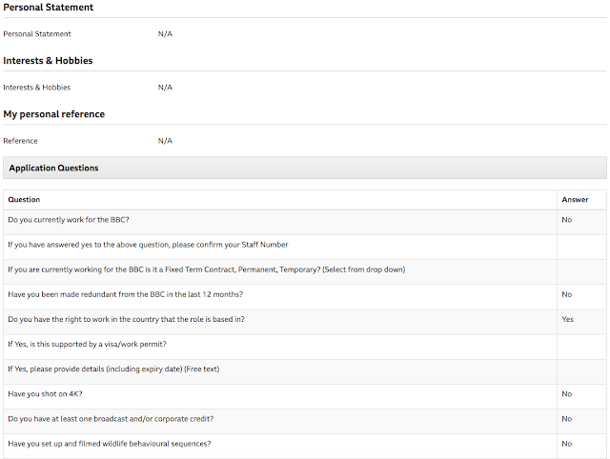Select the 'Do you currently work for the BBC?' row
This screenshot has width=610, height=459.
69,220
